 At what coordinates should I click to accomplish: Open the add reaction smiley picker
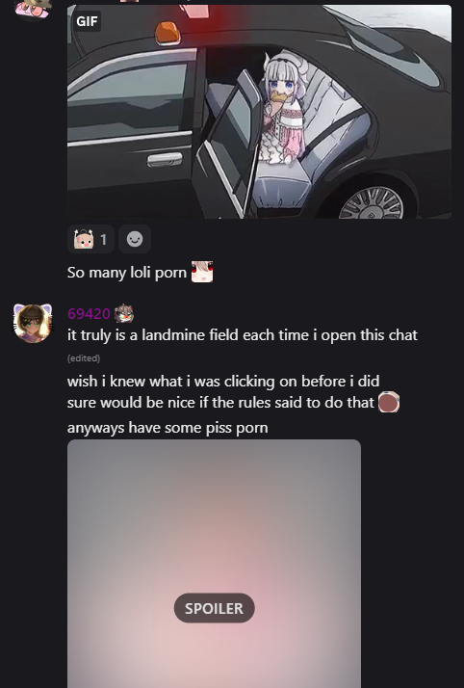point(135,239)
